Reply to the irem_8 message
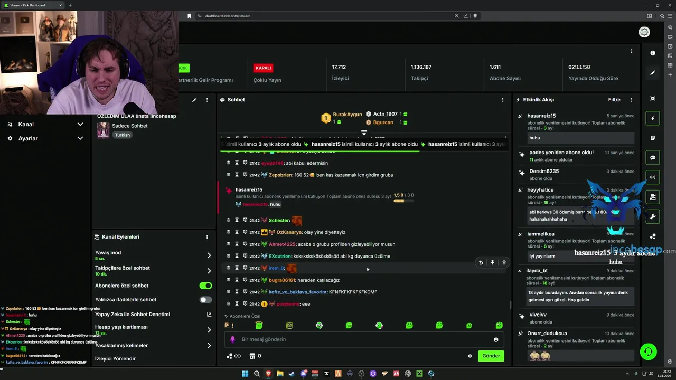676x380 pixels. pyautogui.click(x=481, y=262)
